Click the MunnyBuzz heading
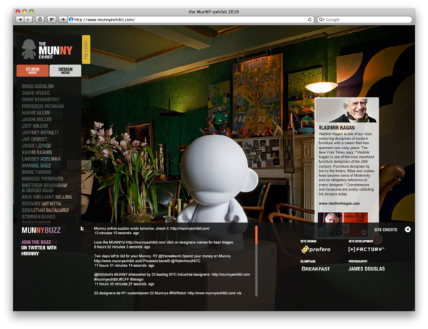The image size is (428, 329). tap(41, 231)
